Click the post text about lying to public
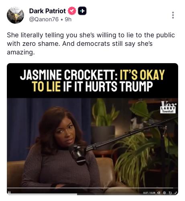 91,43
